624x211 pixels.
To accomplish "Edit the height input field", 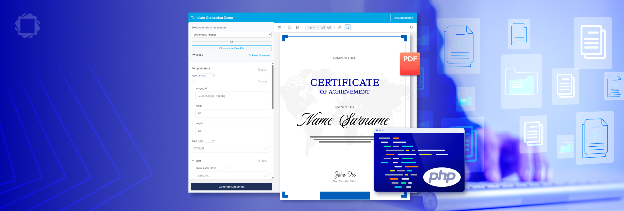I will coord(233,131).
